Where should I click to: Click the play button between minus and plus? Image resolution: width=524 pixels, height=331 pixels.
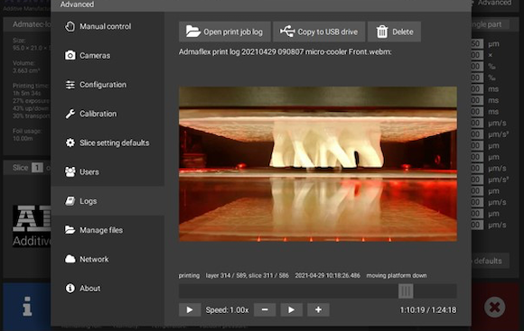tap(292, 310)
